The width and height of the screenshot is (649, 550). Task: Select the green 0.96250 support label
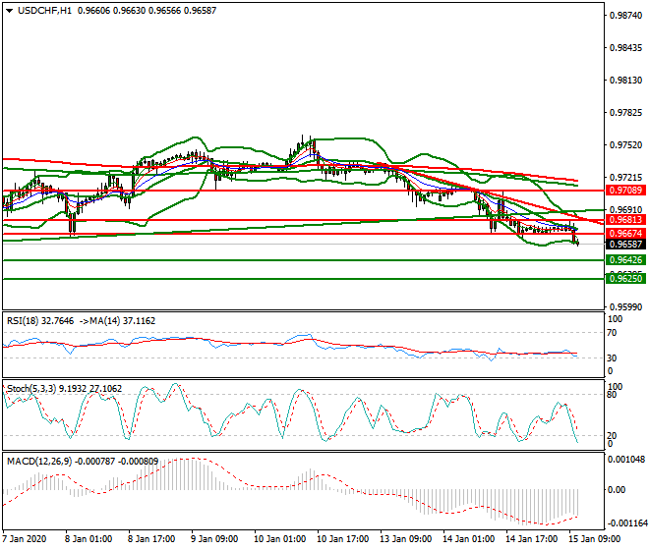pyautogui.click(x=624, y=279)
